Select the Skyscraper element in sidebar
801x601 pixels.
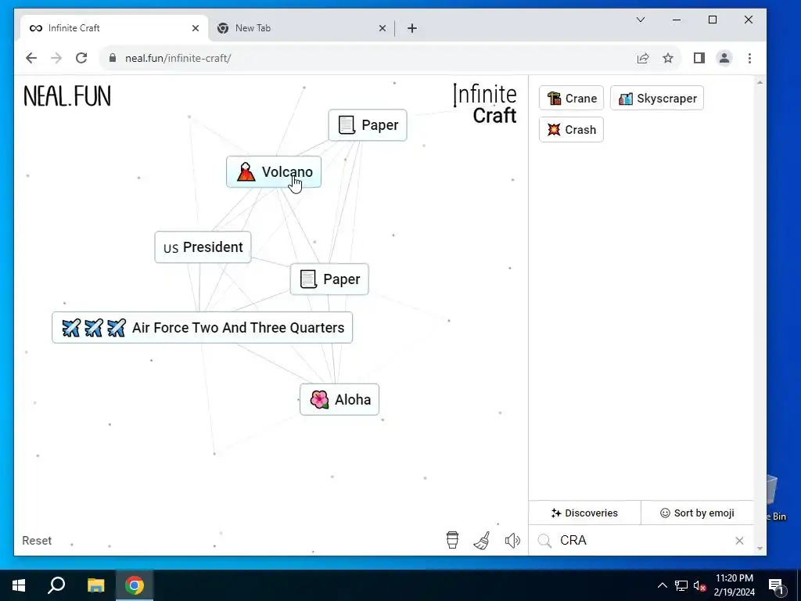tap(657, 98)
